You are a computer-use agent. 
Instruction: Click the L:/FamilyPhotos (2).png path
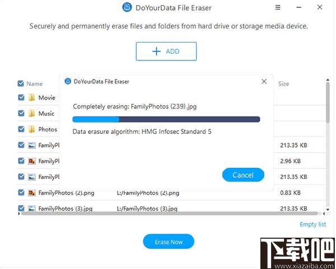point(148,193)
